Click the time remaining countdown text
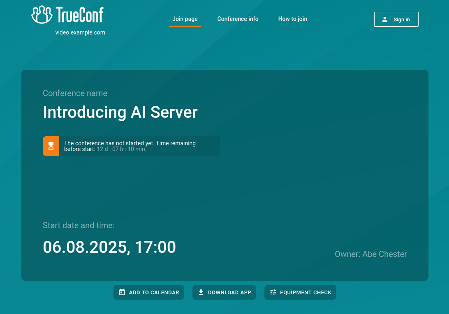The height and width of the screenshot is (314, 449). (x=121, y=149)
